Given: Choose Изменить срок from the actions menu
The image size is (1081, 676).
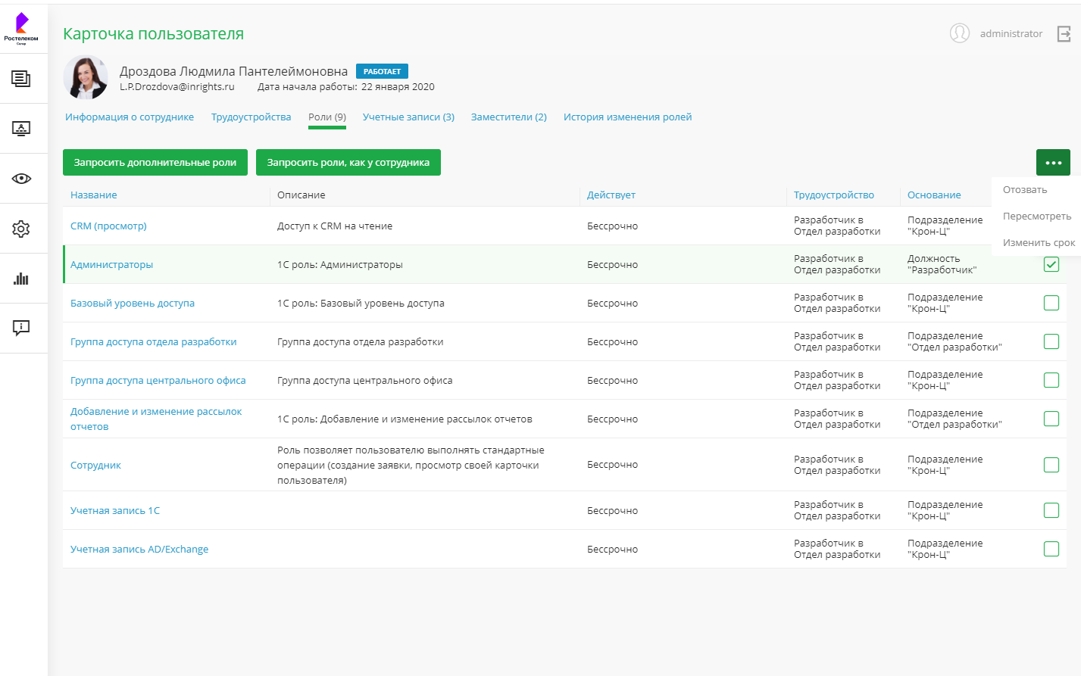Looking at the screenshot, I should (x=1039, y=243).
